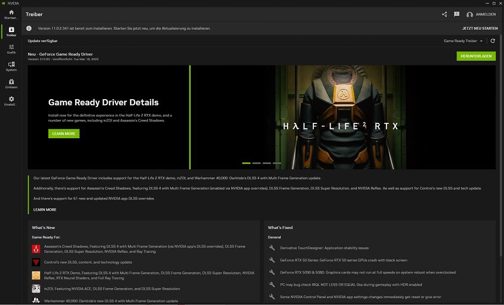The image size is (504, 305).
Task: Select fourth carousel slide indicator
Action: click(277, 163)
